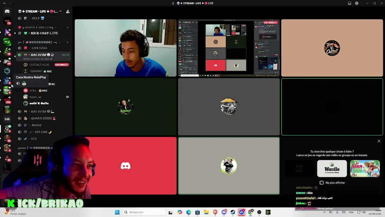The width and height of the screenshot is (385, 217).
Task: Open the Windows Start menu
Action: 117,212
